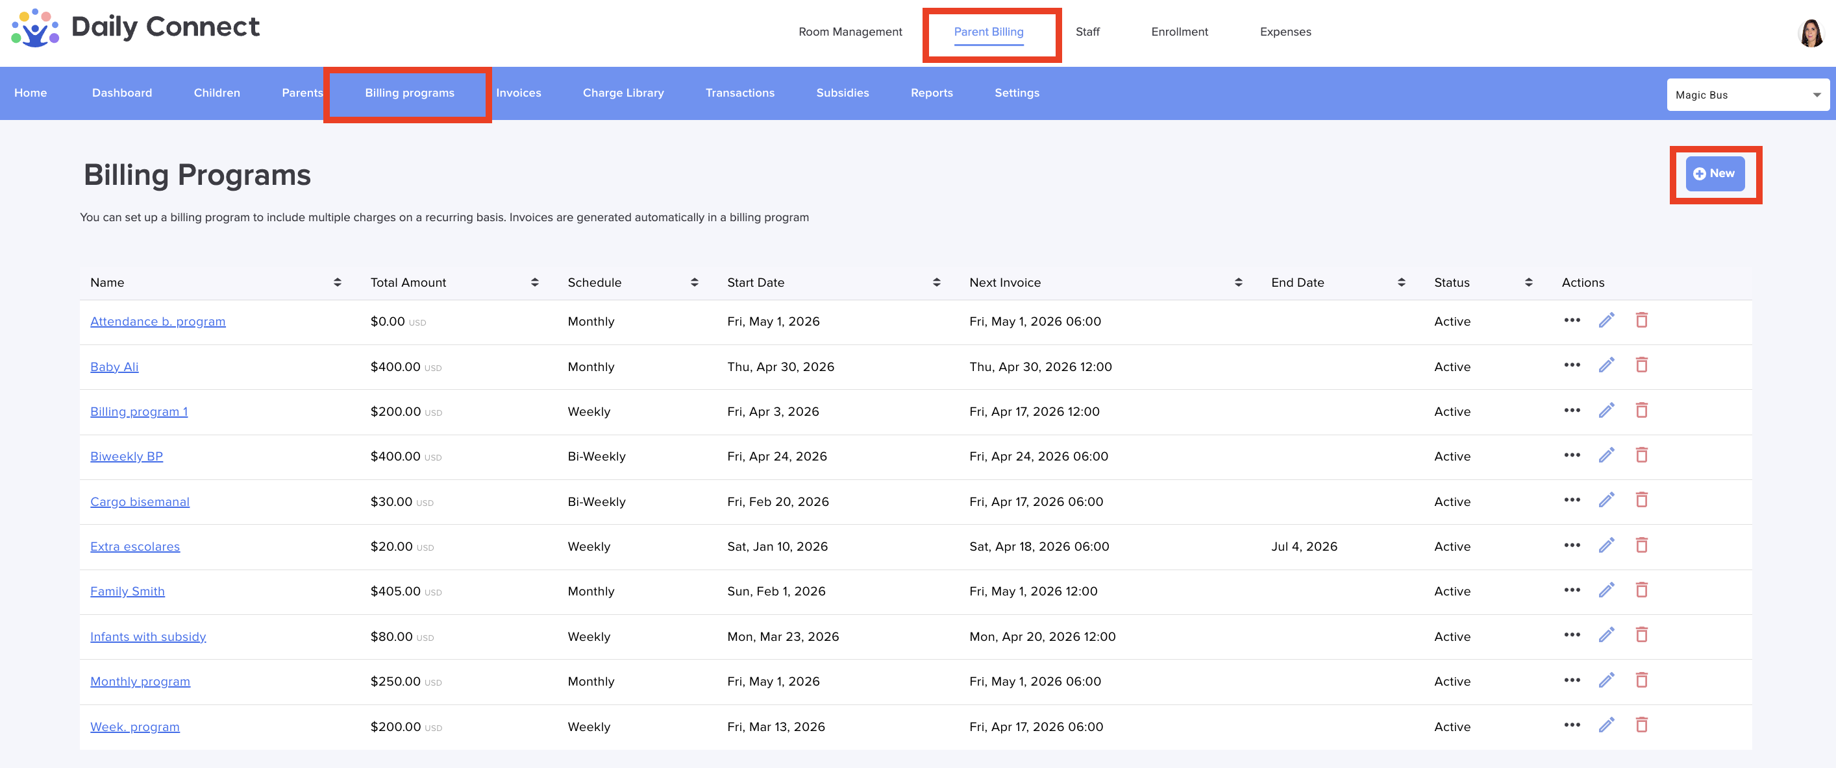Delete Week. program using trash icon
Screen dimensions: 1836x768
click(x=1641, y=726)
